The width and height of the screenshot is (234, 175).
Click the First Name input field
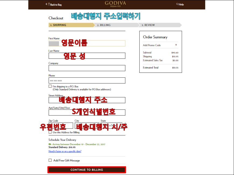click(87, 43)
